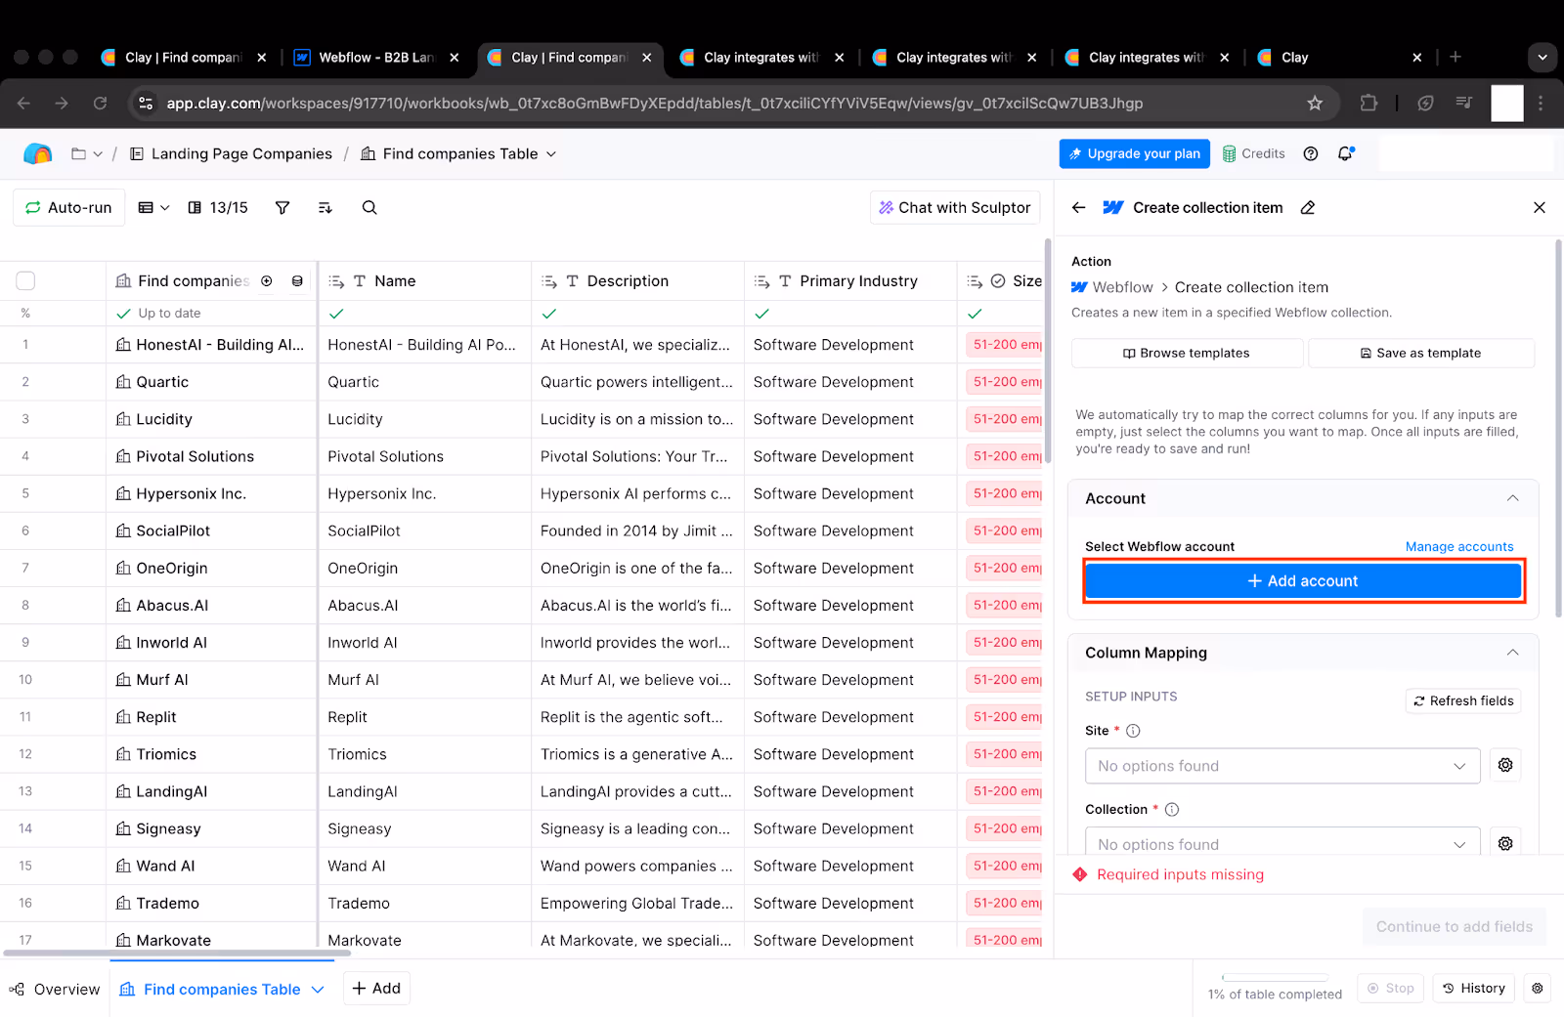Click the Collection field settings gear

click(1505, 842)
